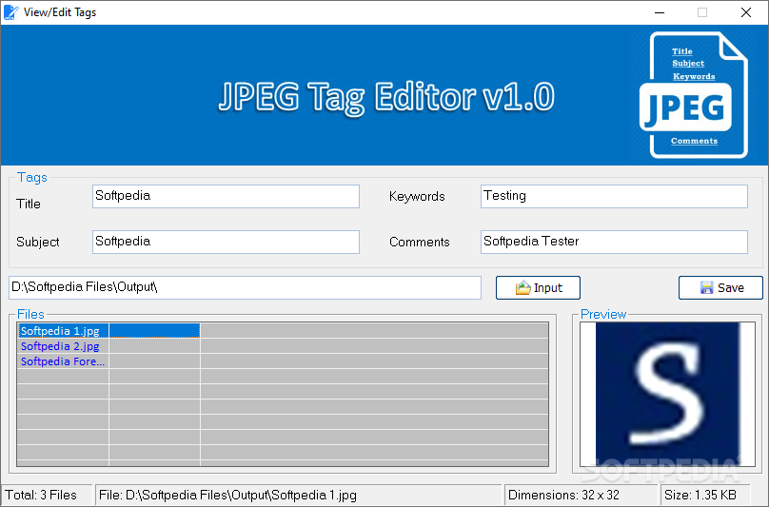
Task: Click the floppy disk icon on Save
Action: pos(706,288)
